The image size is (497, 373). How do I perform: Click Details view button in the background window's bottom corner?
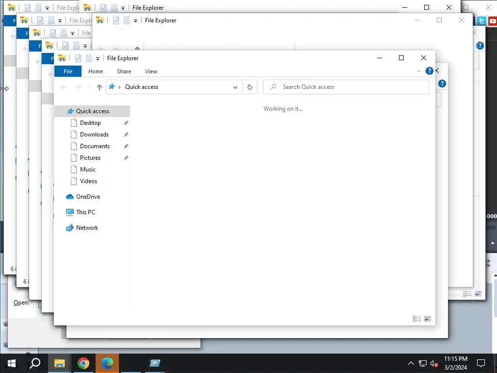click(467, 294)
